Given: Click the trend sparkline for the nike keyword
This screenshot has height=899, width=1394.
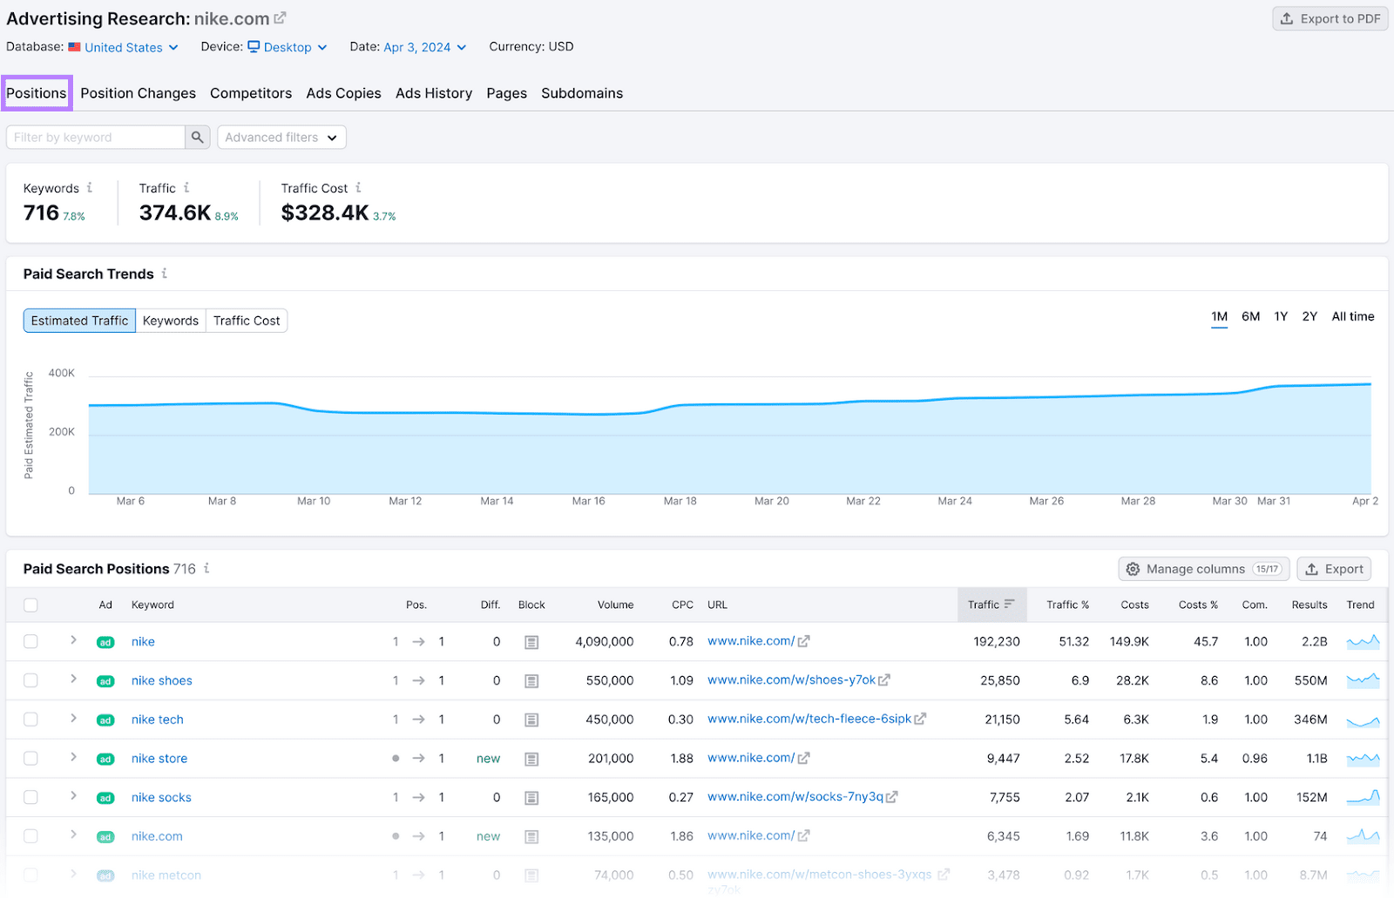Looking at the screenshot, I should [x=1363, y=641].
